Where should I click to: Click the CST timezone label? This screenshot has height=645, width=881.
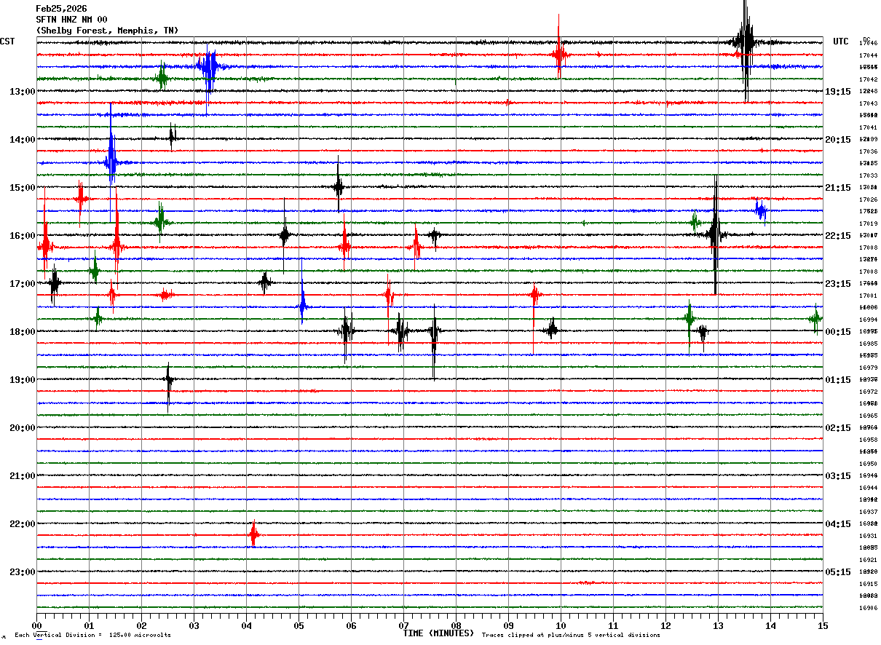(x=7, y=41)
